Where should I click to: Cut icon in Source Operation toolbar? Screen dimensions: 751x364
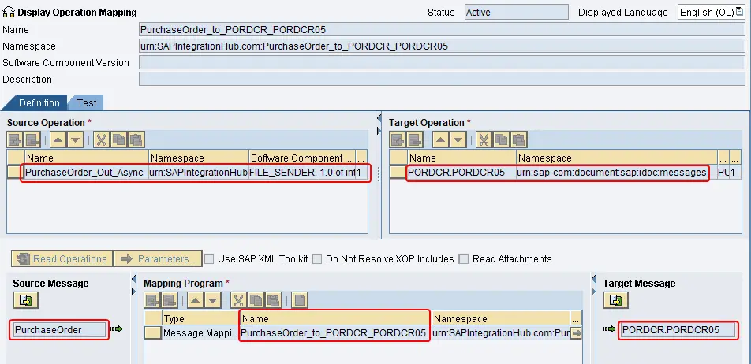tap(101, 139)
